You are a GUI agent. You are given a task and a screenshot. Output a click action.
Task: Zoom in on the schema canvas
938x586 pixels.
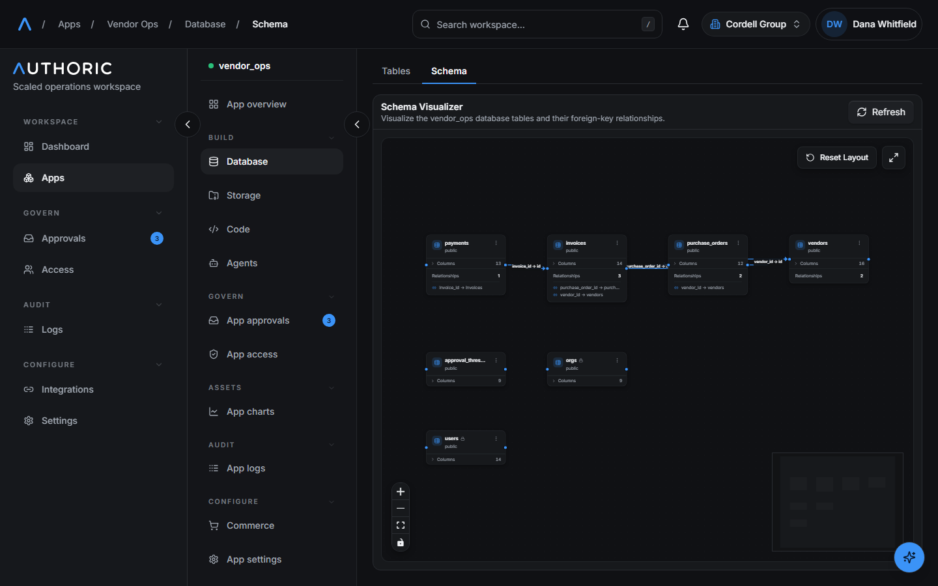(401, 492)
